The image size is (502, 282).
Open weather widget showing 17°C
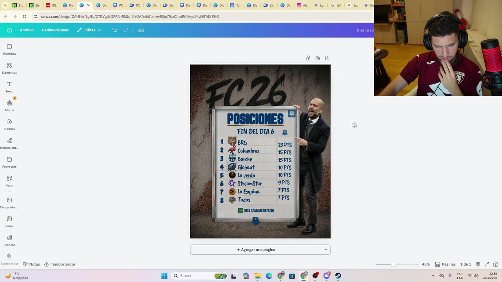click(16, 276)
